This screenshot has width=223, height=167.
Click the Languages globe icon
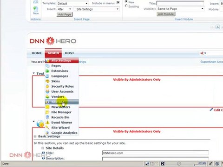(x=47, y=76)
